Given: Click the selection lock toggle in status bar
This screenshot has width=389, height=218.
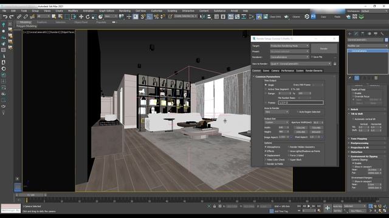Looking at the screenshot, I should click(215, 206).
